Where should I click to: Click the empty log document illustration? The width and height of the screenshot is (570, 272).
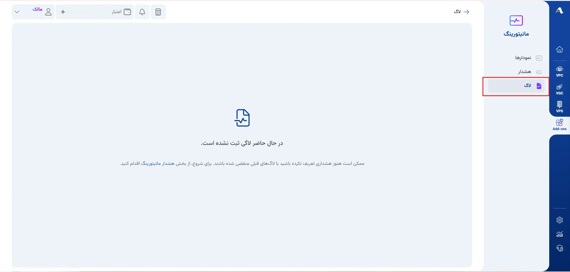pyautogui.click(x=242, y=118)
